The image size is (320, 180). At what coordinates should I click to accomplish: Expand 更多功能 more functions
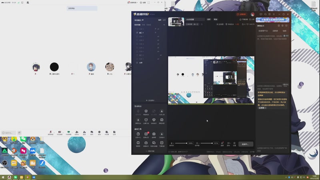(150, 151)
